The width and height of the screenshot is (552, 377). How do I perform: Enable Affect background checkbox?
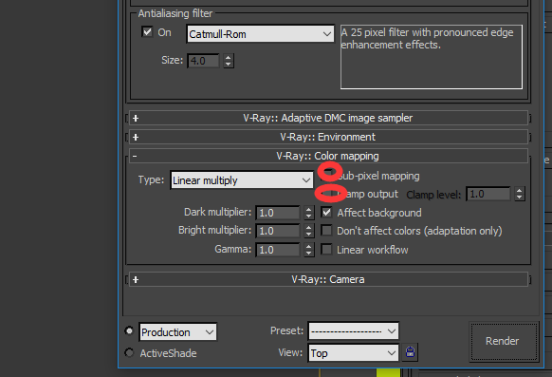point(326,212)
